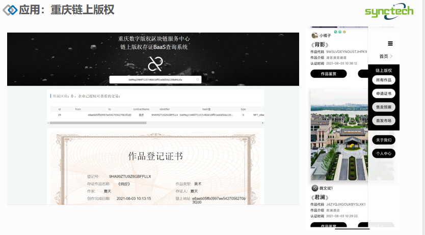Viewport: 425px width, 235px height.
Task: Click the table horizontal scrollbar thumb
Action: tap(98, 123)
